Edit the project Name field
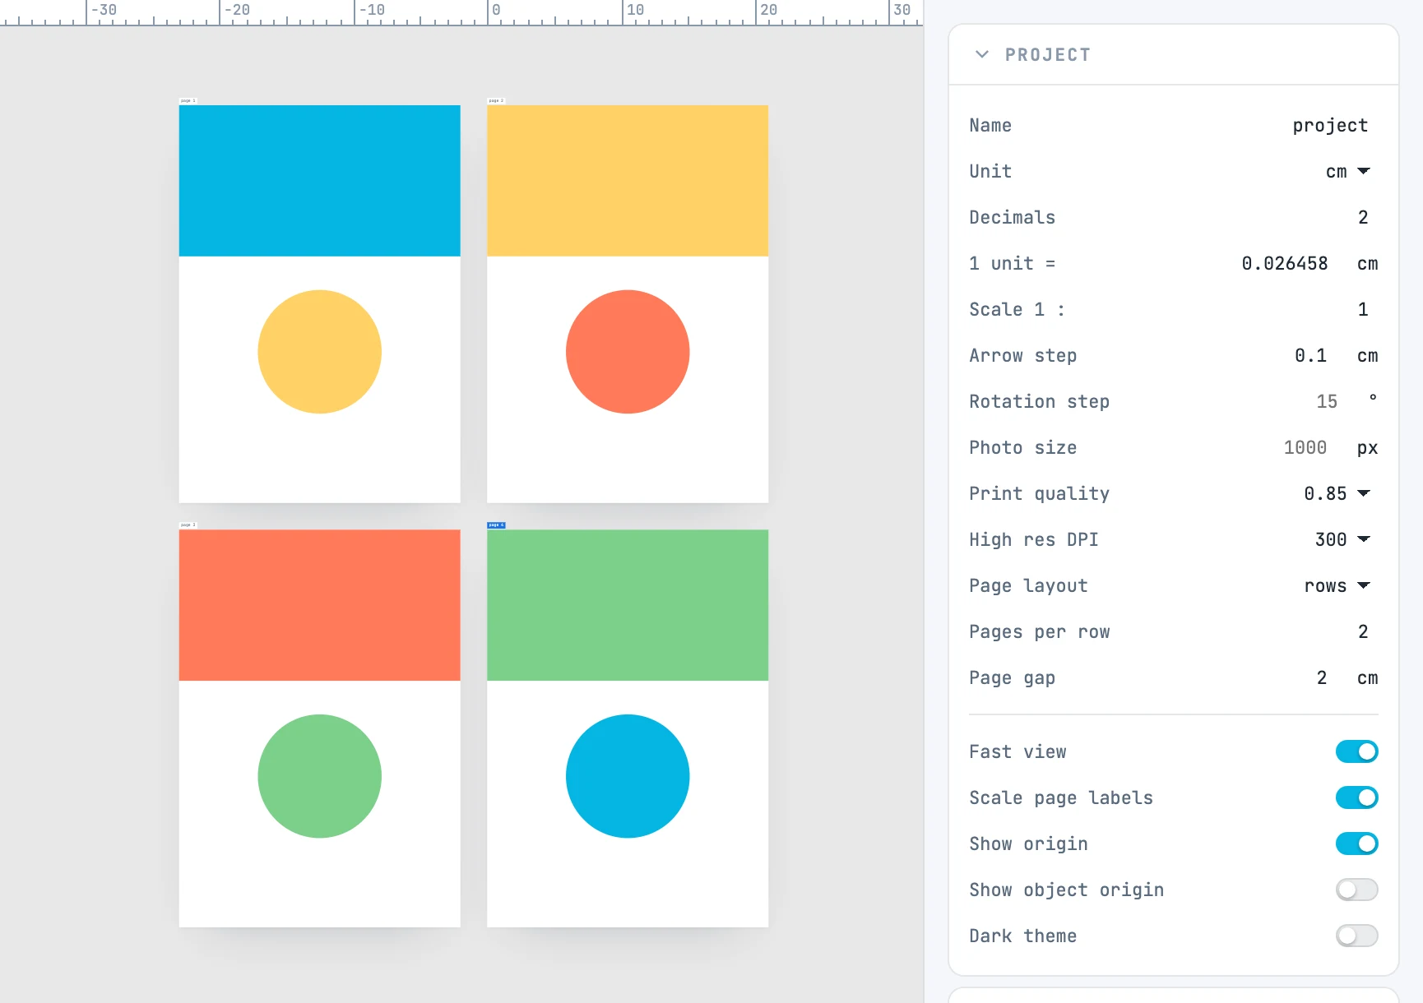The image size is (1423, 1003). (x=1329, y=125)
